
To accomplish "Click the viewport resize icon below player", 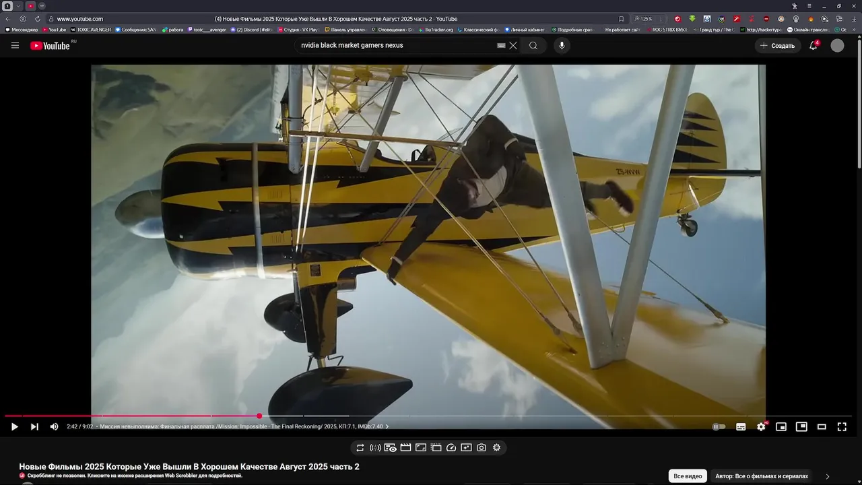I will 421,447.
